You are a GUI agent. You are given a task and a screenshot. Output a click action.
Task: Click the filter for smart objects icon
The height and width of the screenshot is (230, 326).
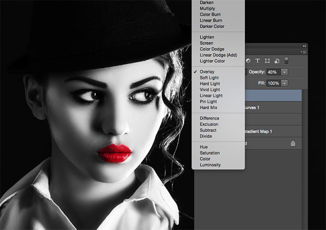coord(277,61)
